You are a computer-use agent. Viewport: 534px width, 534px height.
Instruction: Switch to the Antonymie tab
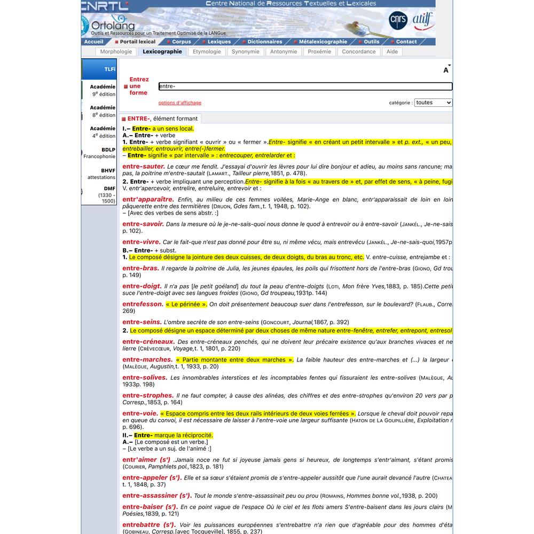(284, 51)
